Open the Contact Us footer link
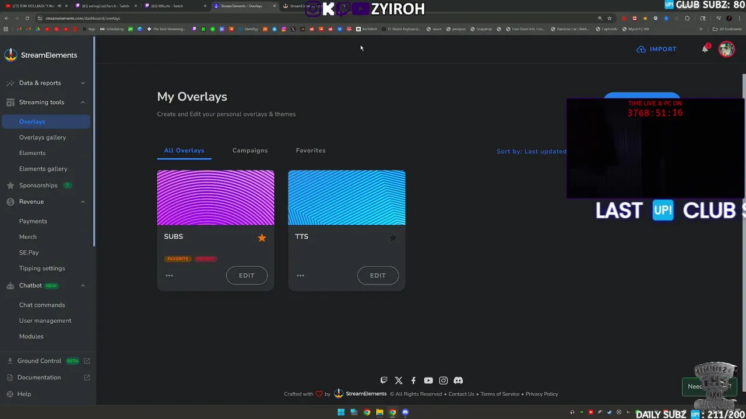 pos(461,394)
